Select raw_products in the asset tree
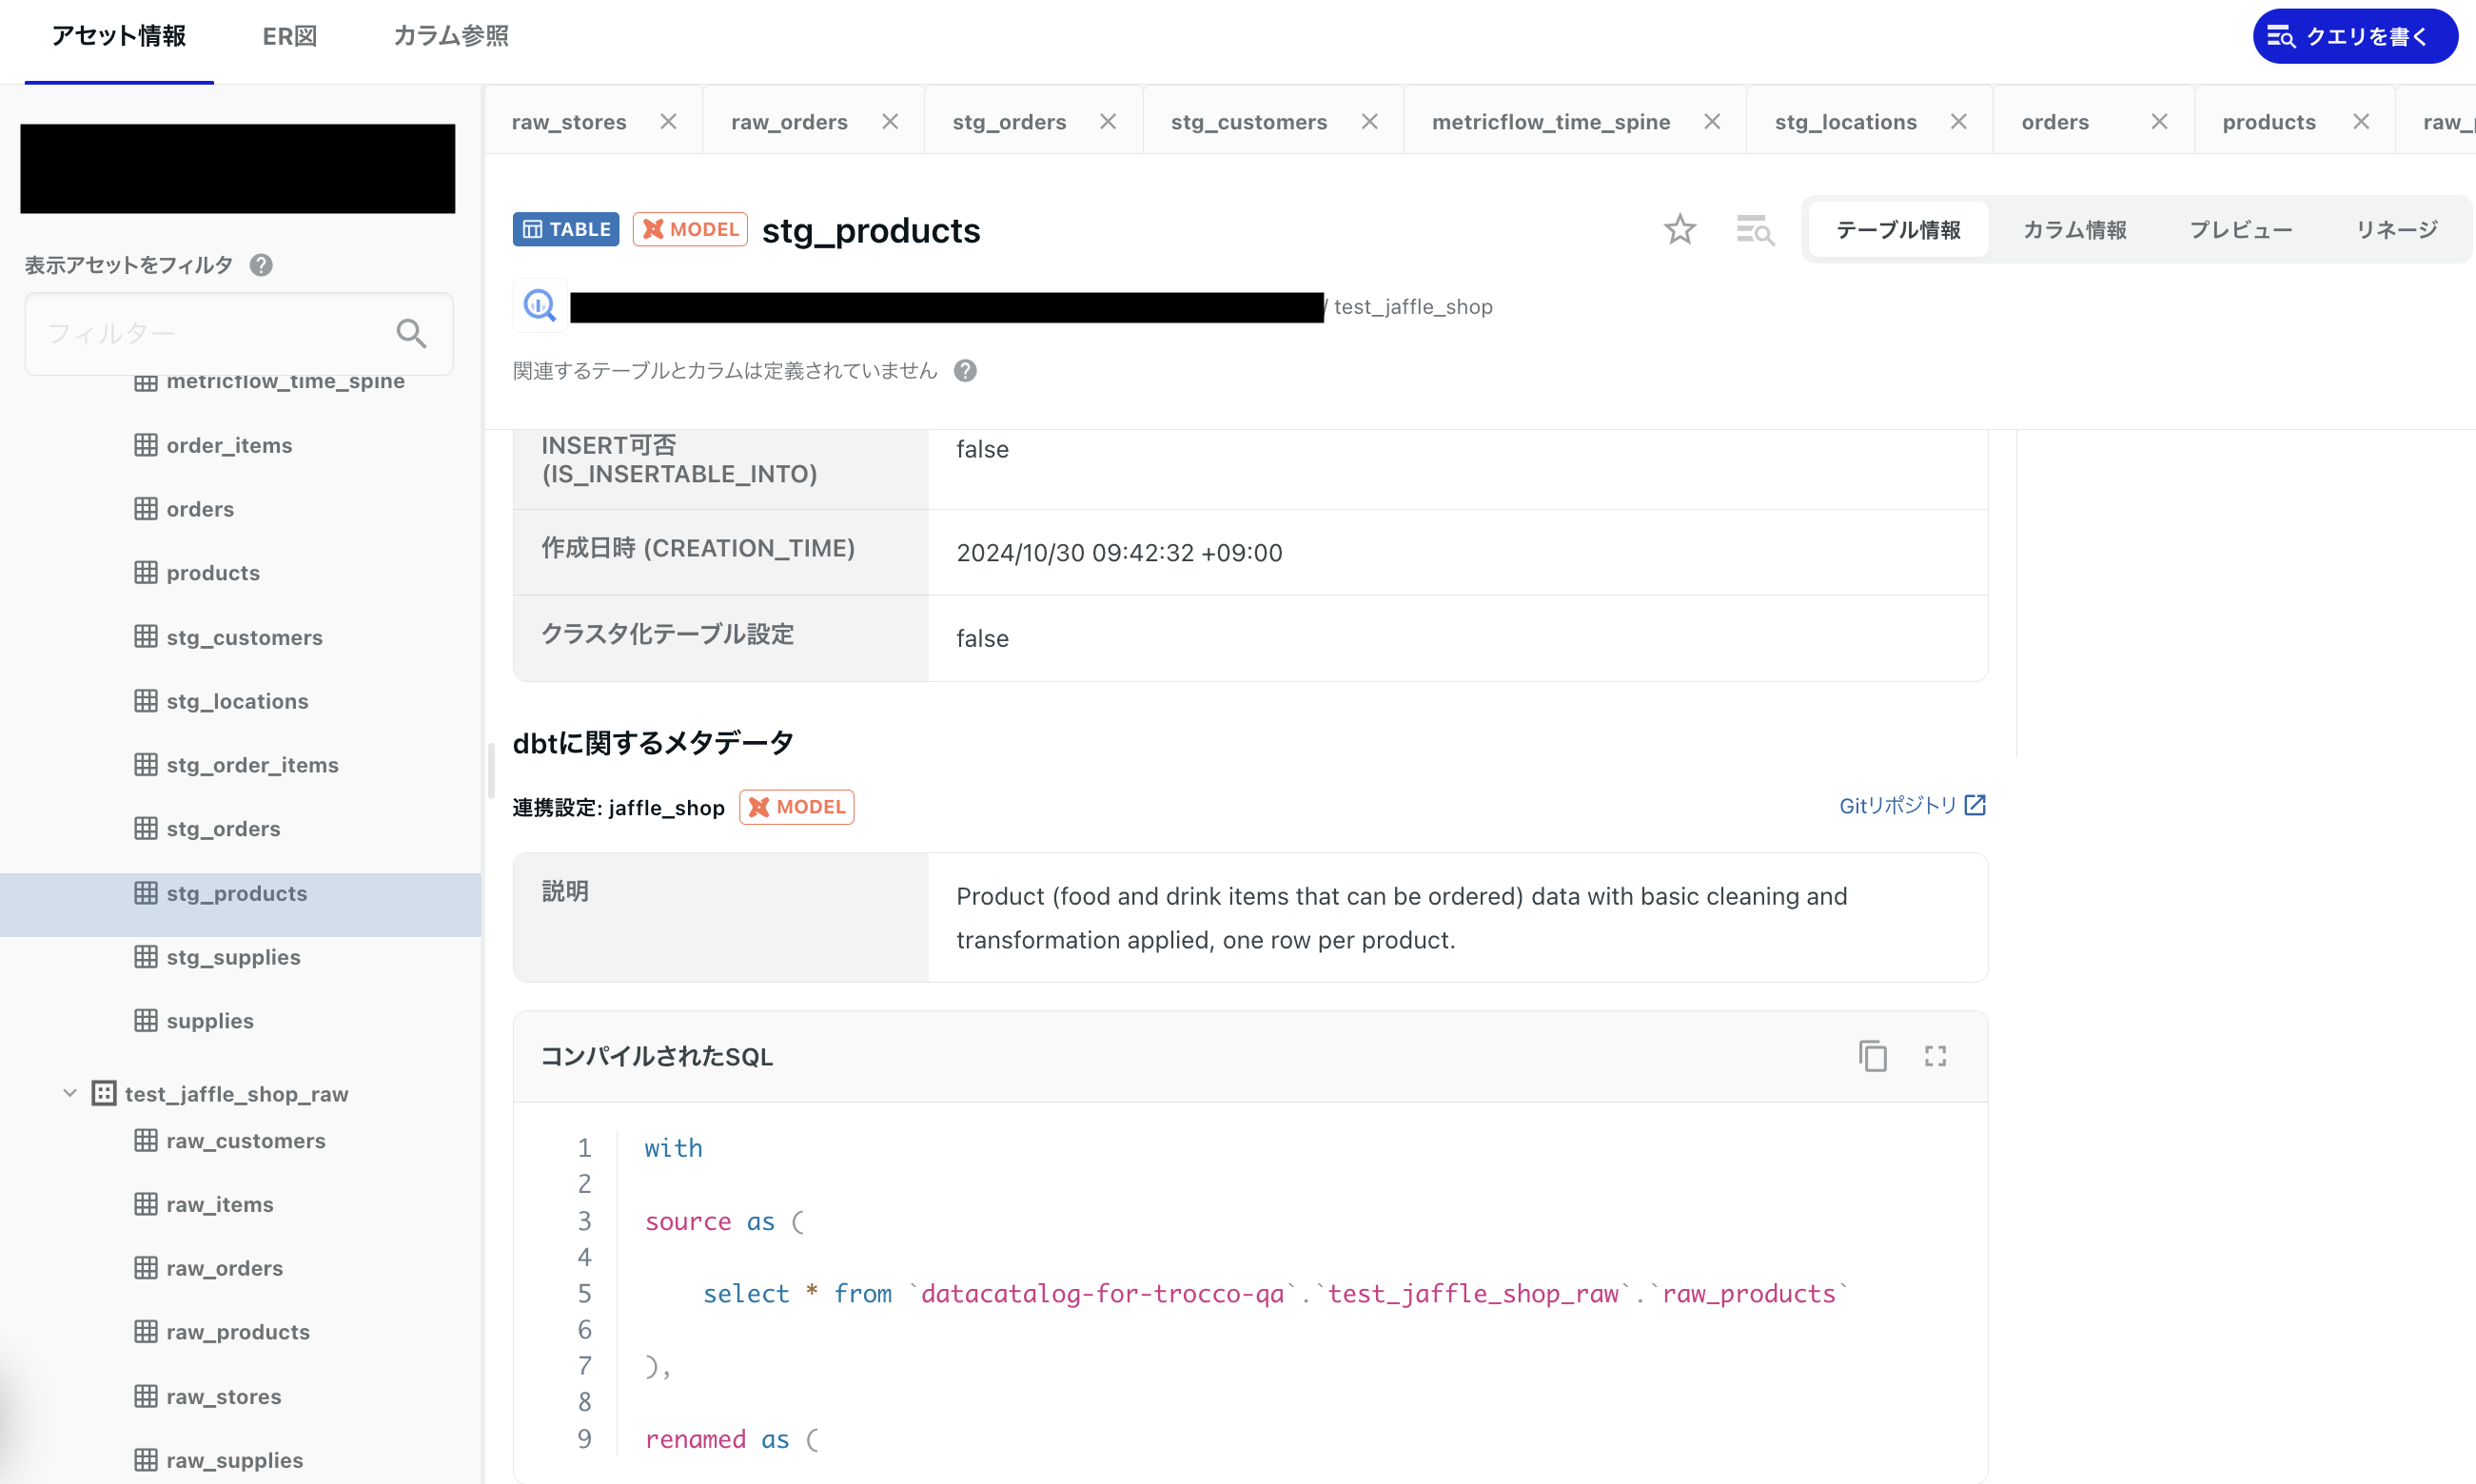The image size is (2476, 1484). [x=238, y=1332]
